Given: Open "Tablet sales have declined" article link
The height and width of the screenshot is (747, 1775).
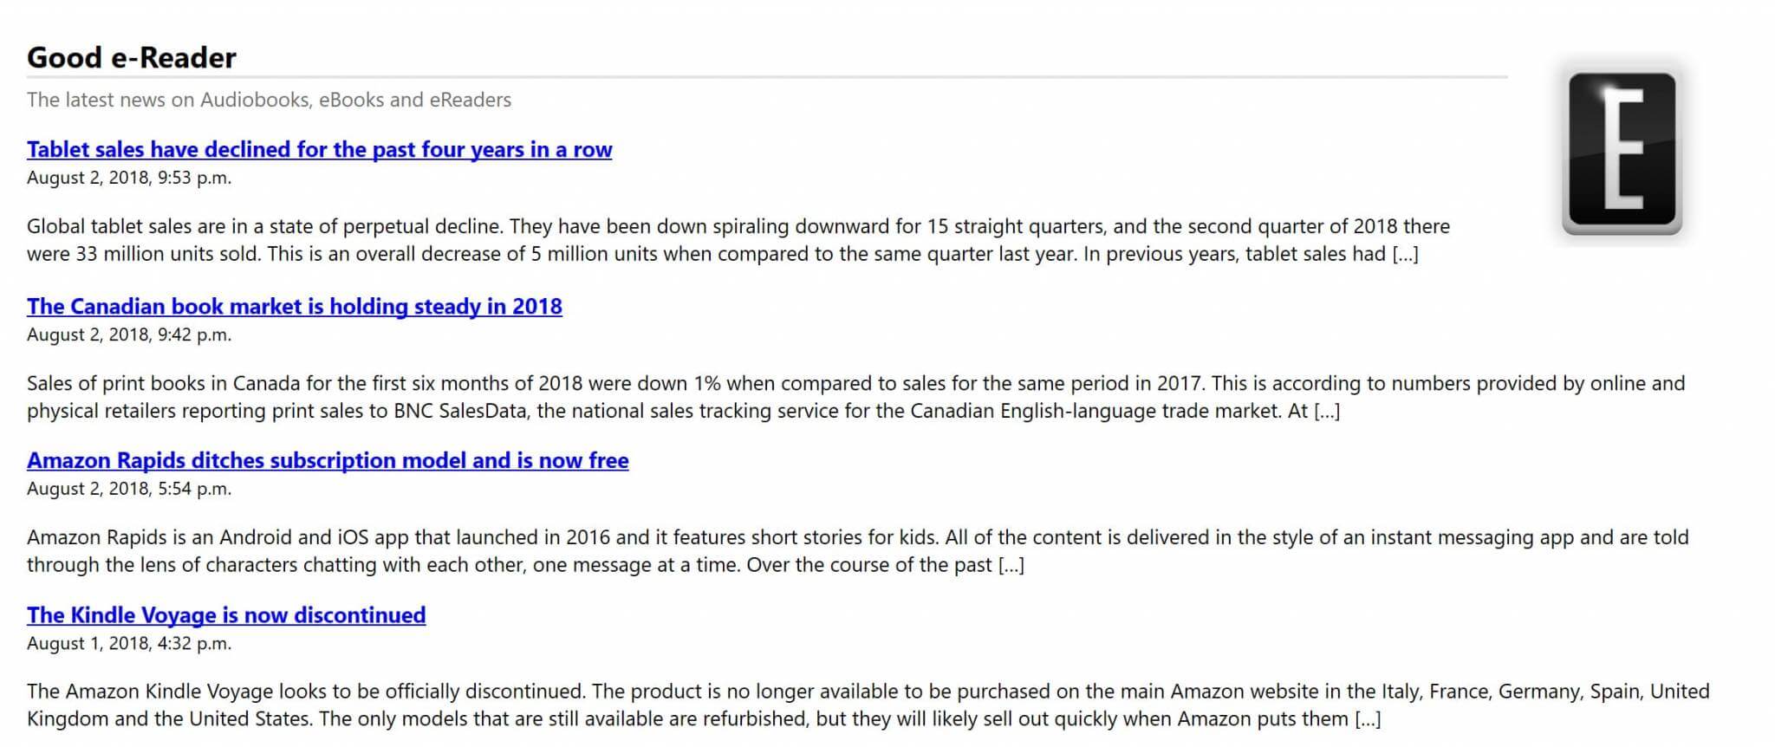Looking at the screenshot, I should click(x=319, y=149).
